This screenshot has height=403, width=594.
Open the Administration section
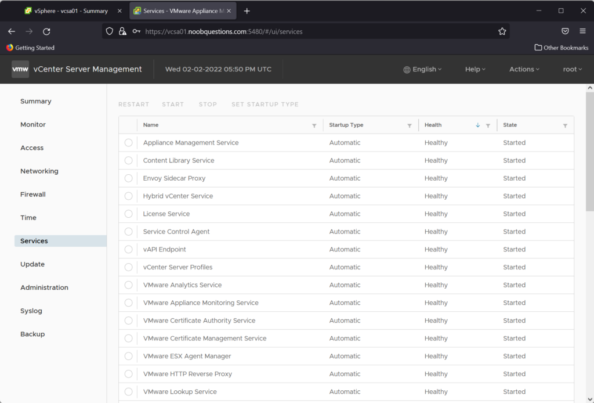(x=44, y=287)
